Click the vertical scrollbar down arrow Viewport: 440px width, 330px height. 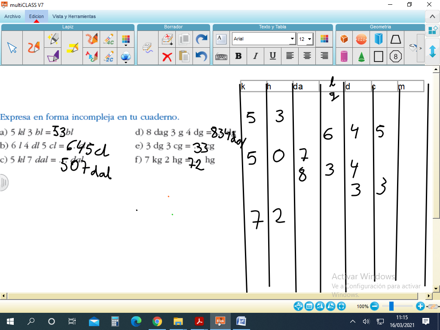(x=436, y=288)
